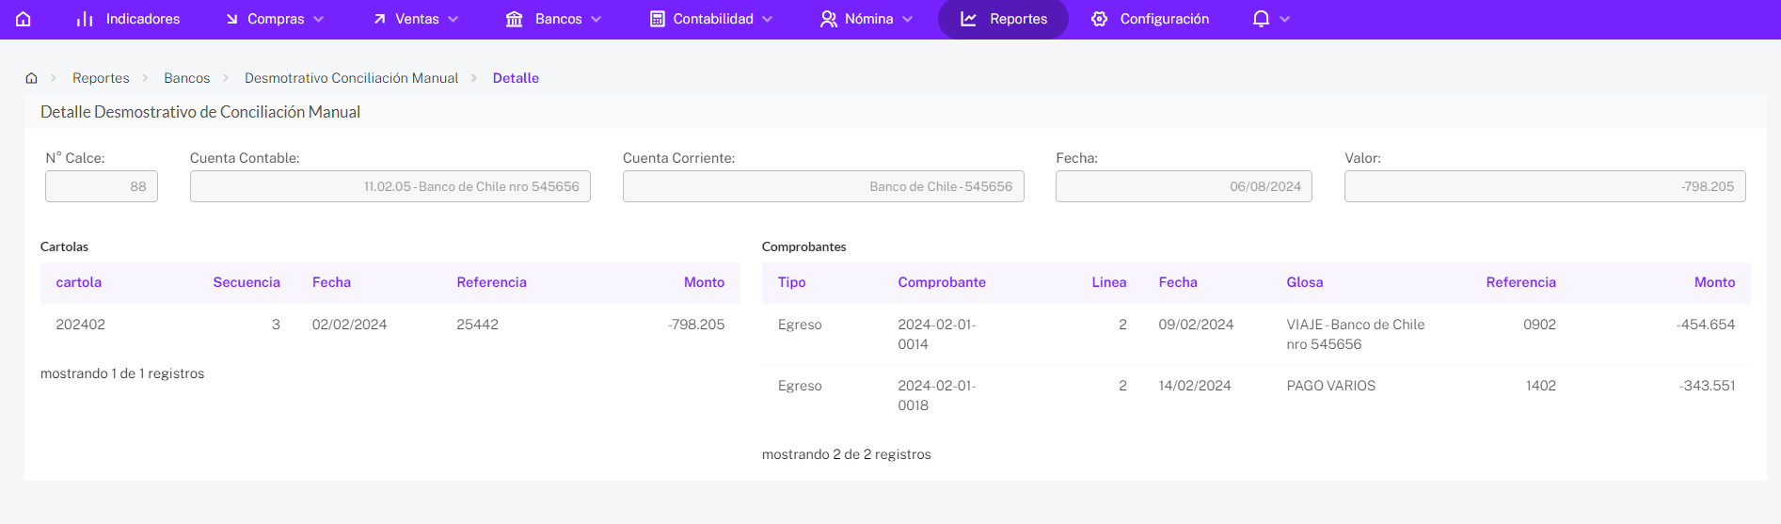Go to the home icon in top navbar
Screen dimensions: 1781x524
click(x=24, y=19)
